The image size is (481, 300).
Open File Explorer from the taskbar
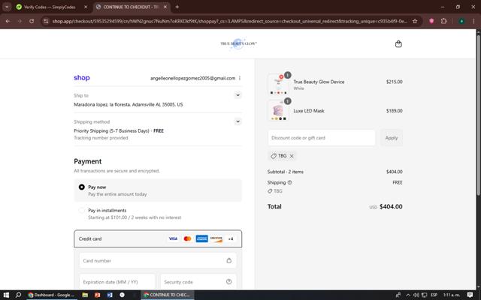click(x=85, y=295)
